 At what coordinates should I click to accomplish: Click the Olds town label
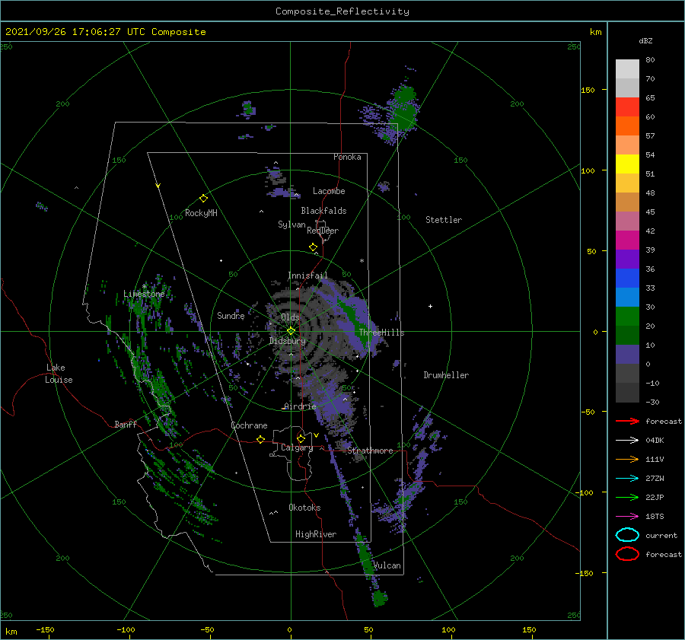290,317
